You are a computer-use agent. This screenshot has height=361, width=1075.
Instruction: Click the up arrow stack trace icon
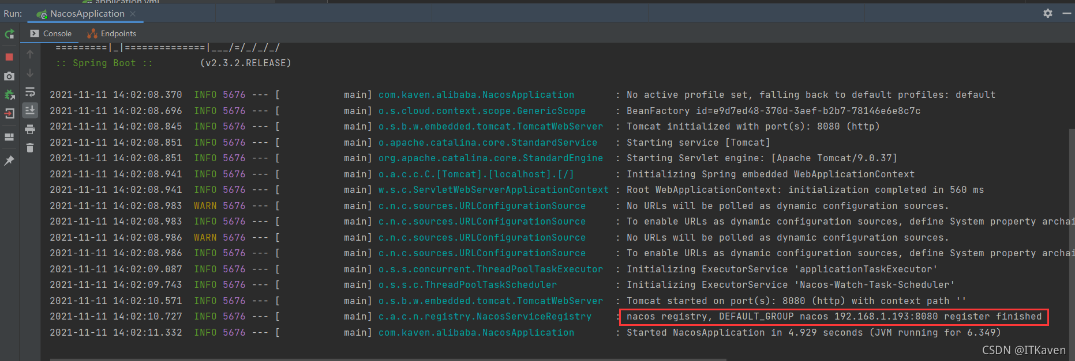click(x=30, y=54)
